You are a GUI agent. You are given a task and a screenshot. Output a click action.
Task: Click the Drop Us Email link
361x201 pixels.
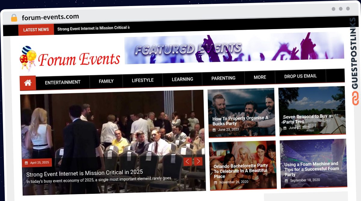[300, 76]
